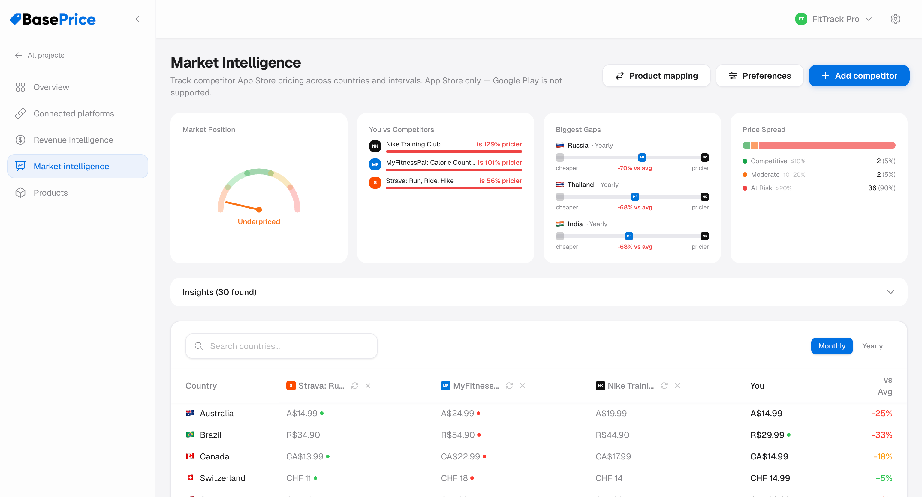This screenshot has height=497, width=922.
Task: Open Connected platforms
Action: coord(78,113)
